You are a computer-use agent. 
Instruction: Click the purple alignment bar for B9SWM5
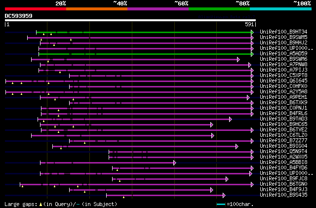click(139, 38)
